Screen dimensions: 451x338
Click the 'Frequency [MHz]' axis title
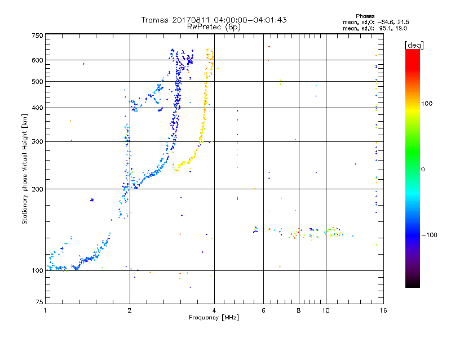pyautogui.click(x=214, y=318)
